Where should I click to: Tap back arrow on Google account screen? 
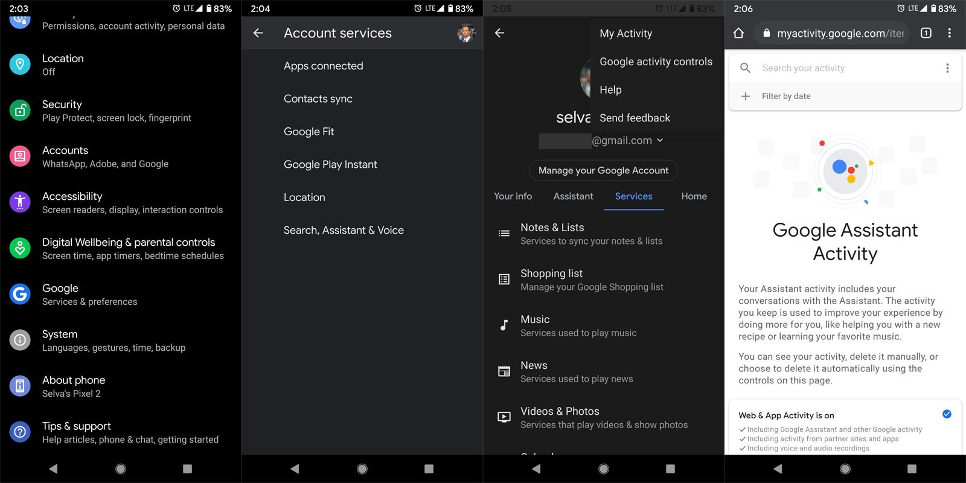click(x=499, y=33)
